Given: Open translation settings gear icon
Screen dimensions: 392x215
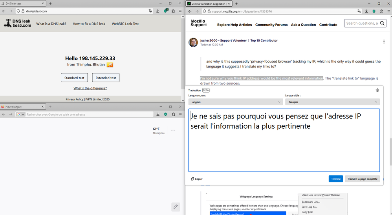Looking at the screenshot, I should pyautogui.click(x=377, y=90).
